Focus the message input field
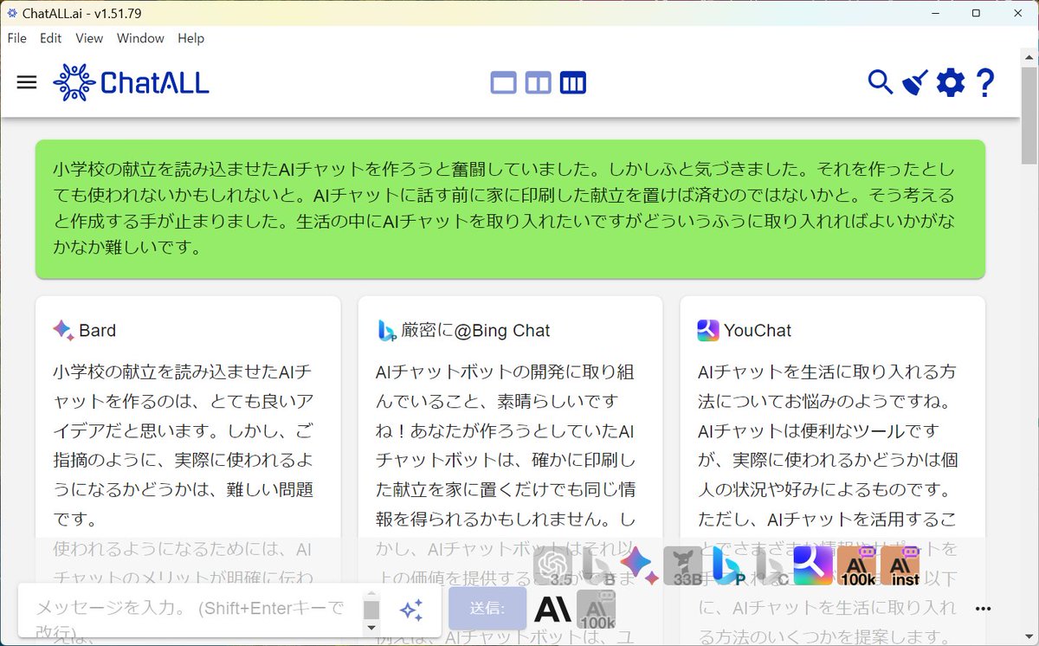Image resolution: width=1039 pixels, height=646 pixels. coord(197,610)
